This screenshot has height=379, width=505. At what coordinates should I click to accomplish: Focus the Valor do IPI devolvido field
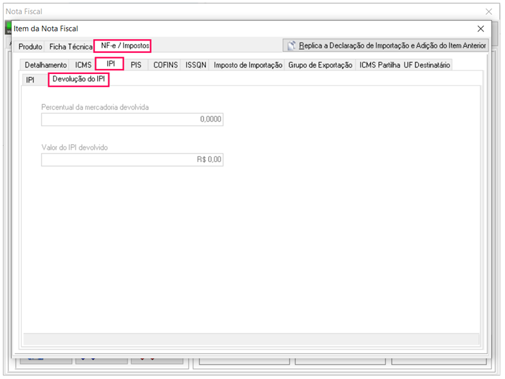tap(132, 160)
